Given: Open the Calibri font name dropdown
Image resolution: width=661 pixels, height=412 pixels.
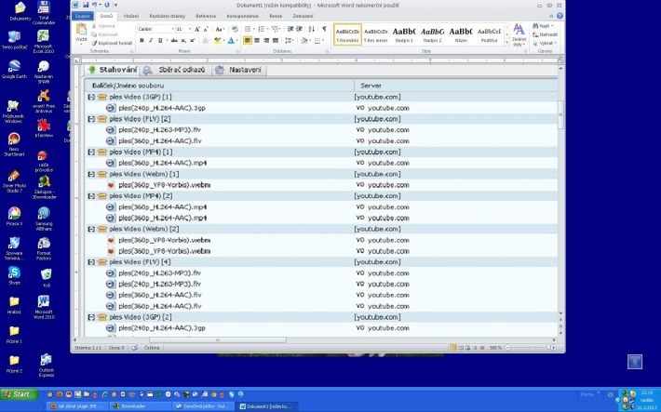Looking at the screenshot, I should coord(172,29).
